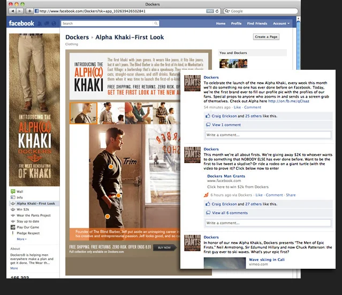Like the post from 6 hours ago

[259, 195]
